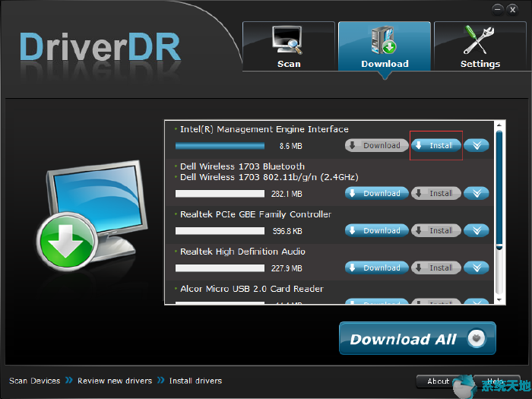532x399 pixels.
Task: Click the Scan tab monitor icon
Action: pos(289,41)
